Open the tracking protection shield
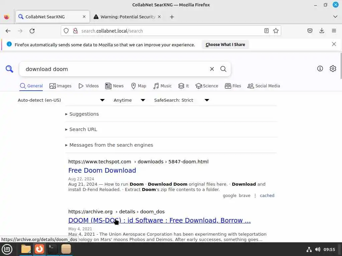Image resolution: width=342 pixels, height=256 pixels. click(x=66, y=31)
